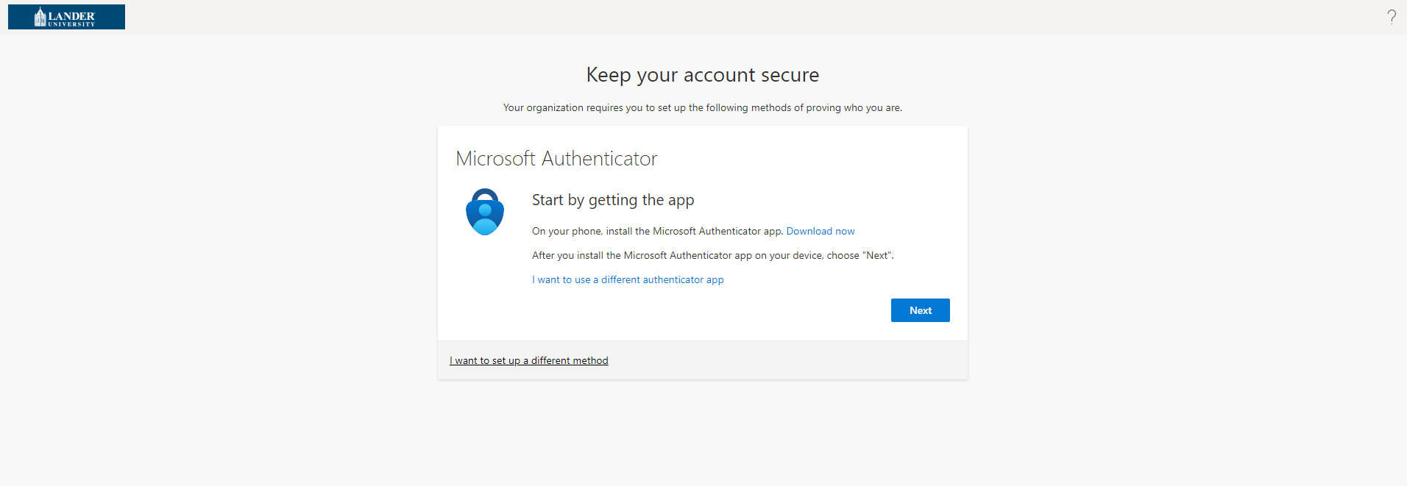Open the Download now link

[820, 231]
